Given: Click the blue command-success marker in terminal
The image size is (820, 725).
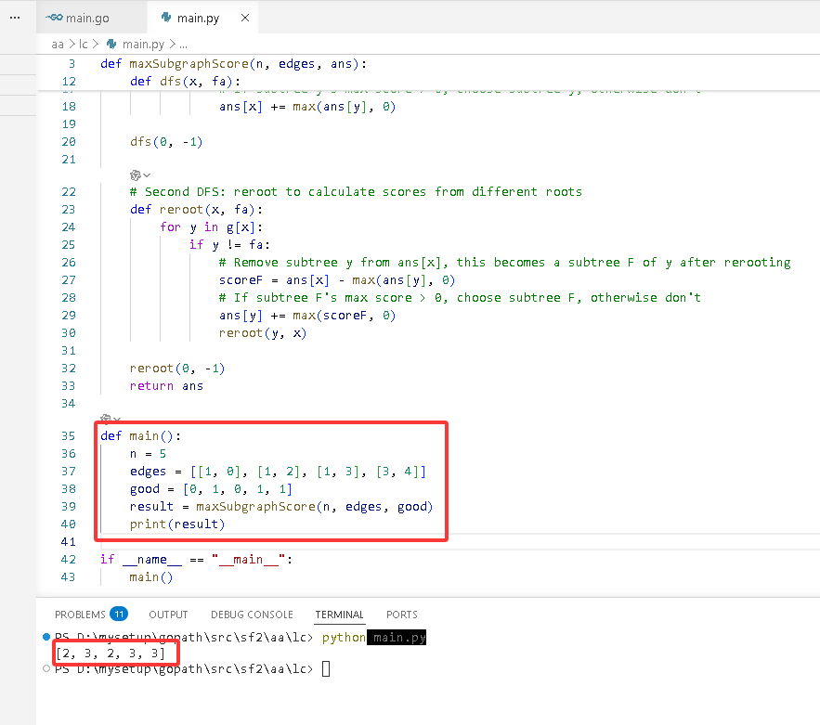Looking at the screenshot, I should [46, 637].
